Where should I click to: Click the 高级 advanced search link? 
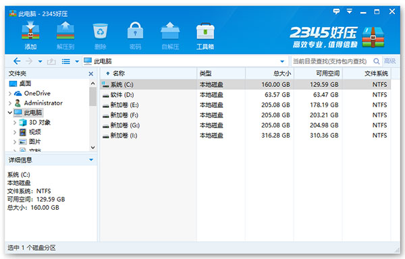pyautogui.click(x=389, y=61)
